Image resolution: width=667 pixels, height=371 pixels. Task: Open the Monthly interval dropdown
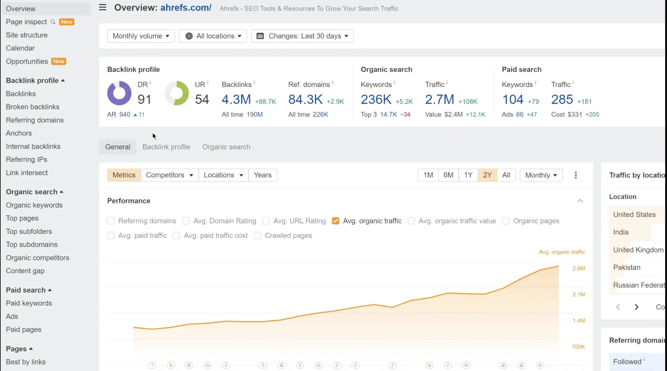(541, 175)
